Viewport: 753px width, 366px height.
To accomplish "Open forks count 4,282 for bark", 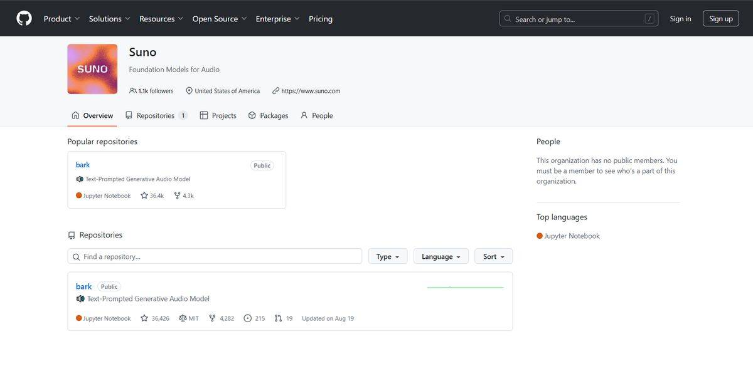I will click(x=222, y=318).
